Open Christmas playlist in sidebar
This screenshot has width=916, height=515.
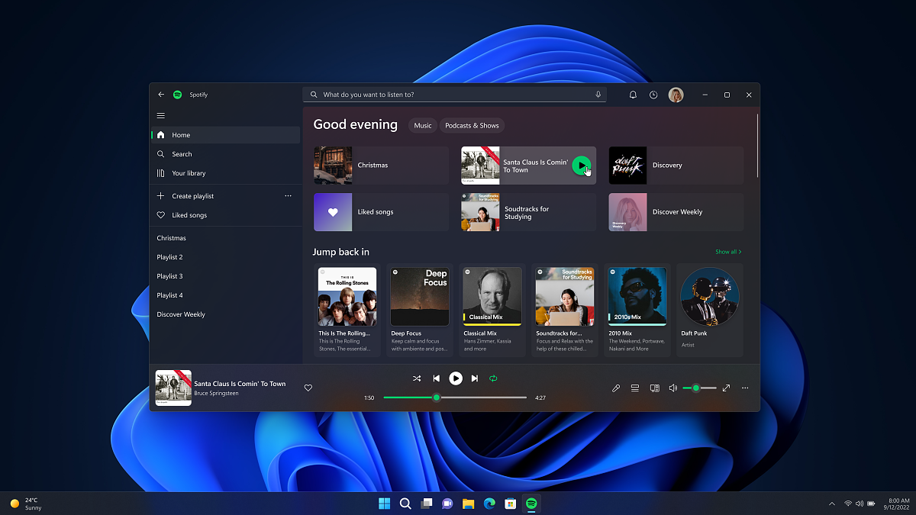[226, 238]
